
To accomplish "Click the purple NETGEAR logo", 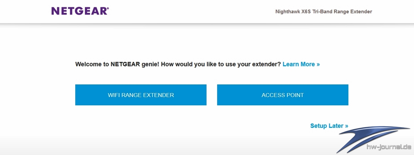I will [x=80, y=11].
